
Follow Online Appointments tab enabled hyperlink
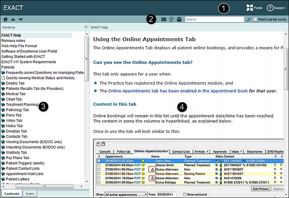coord(178,91)
